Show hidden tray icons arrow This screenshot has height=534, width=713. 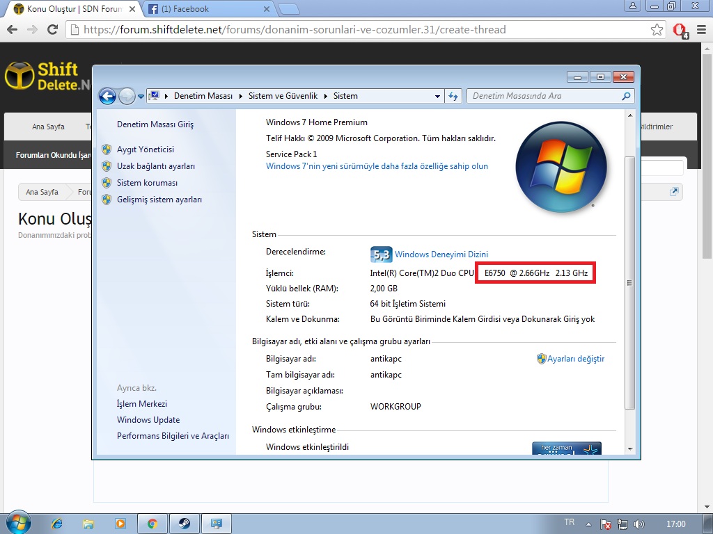(x=589, y=524)
